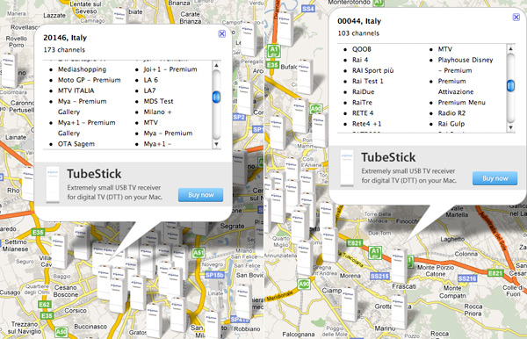The image size is (527, 339).
Task: Select the TubeStick marker next to Rho
Action: [28, 183]
